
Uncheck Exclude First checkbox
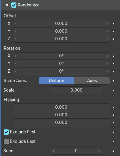[6, 132]
